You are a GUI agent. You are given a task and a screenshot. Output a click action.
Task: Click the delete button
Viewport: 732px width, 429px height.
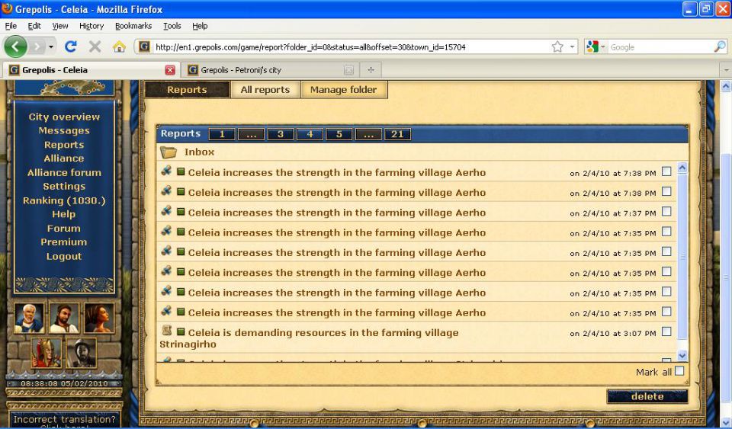pos(647,396)
